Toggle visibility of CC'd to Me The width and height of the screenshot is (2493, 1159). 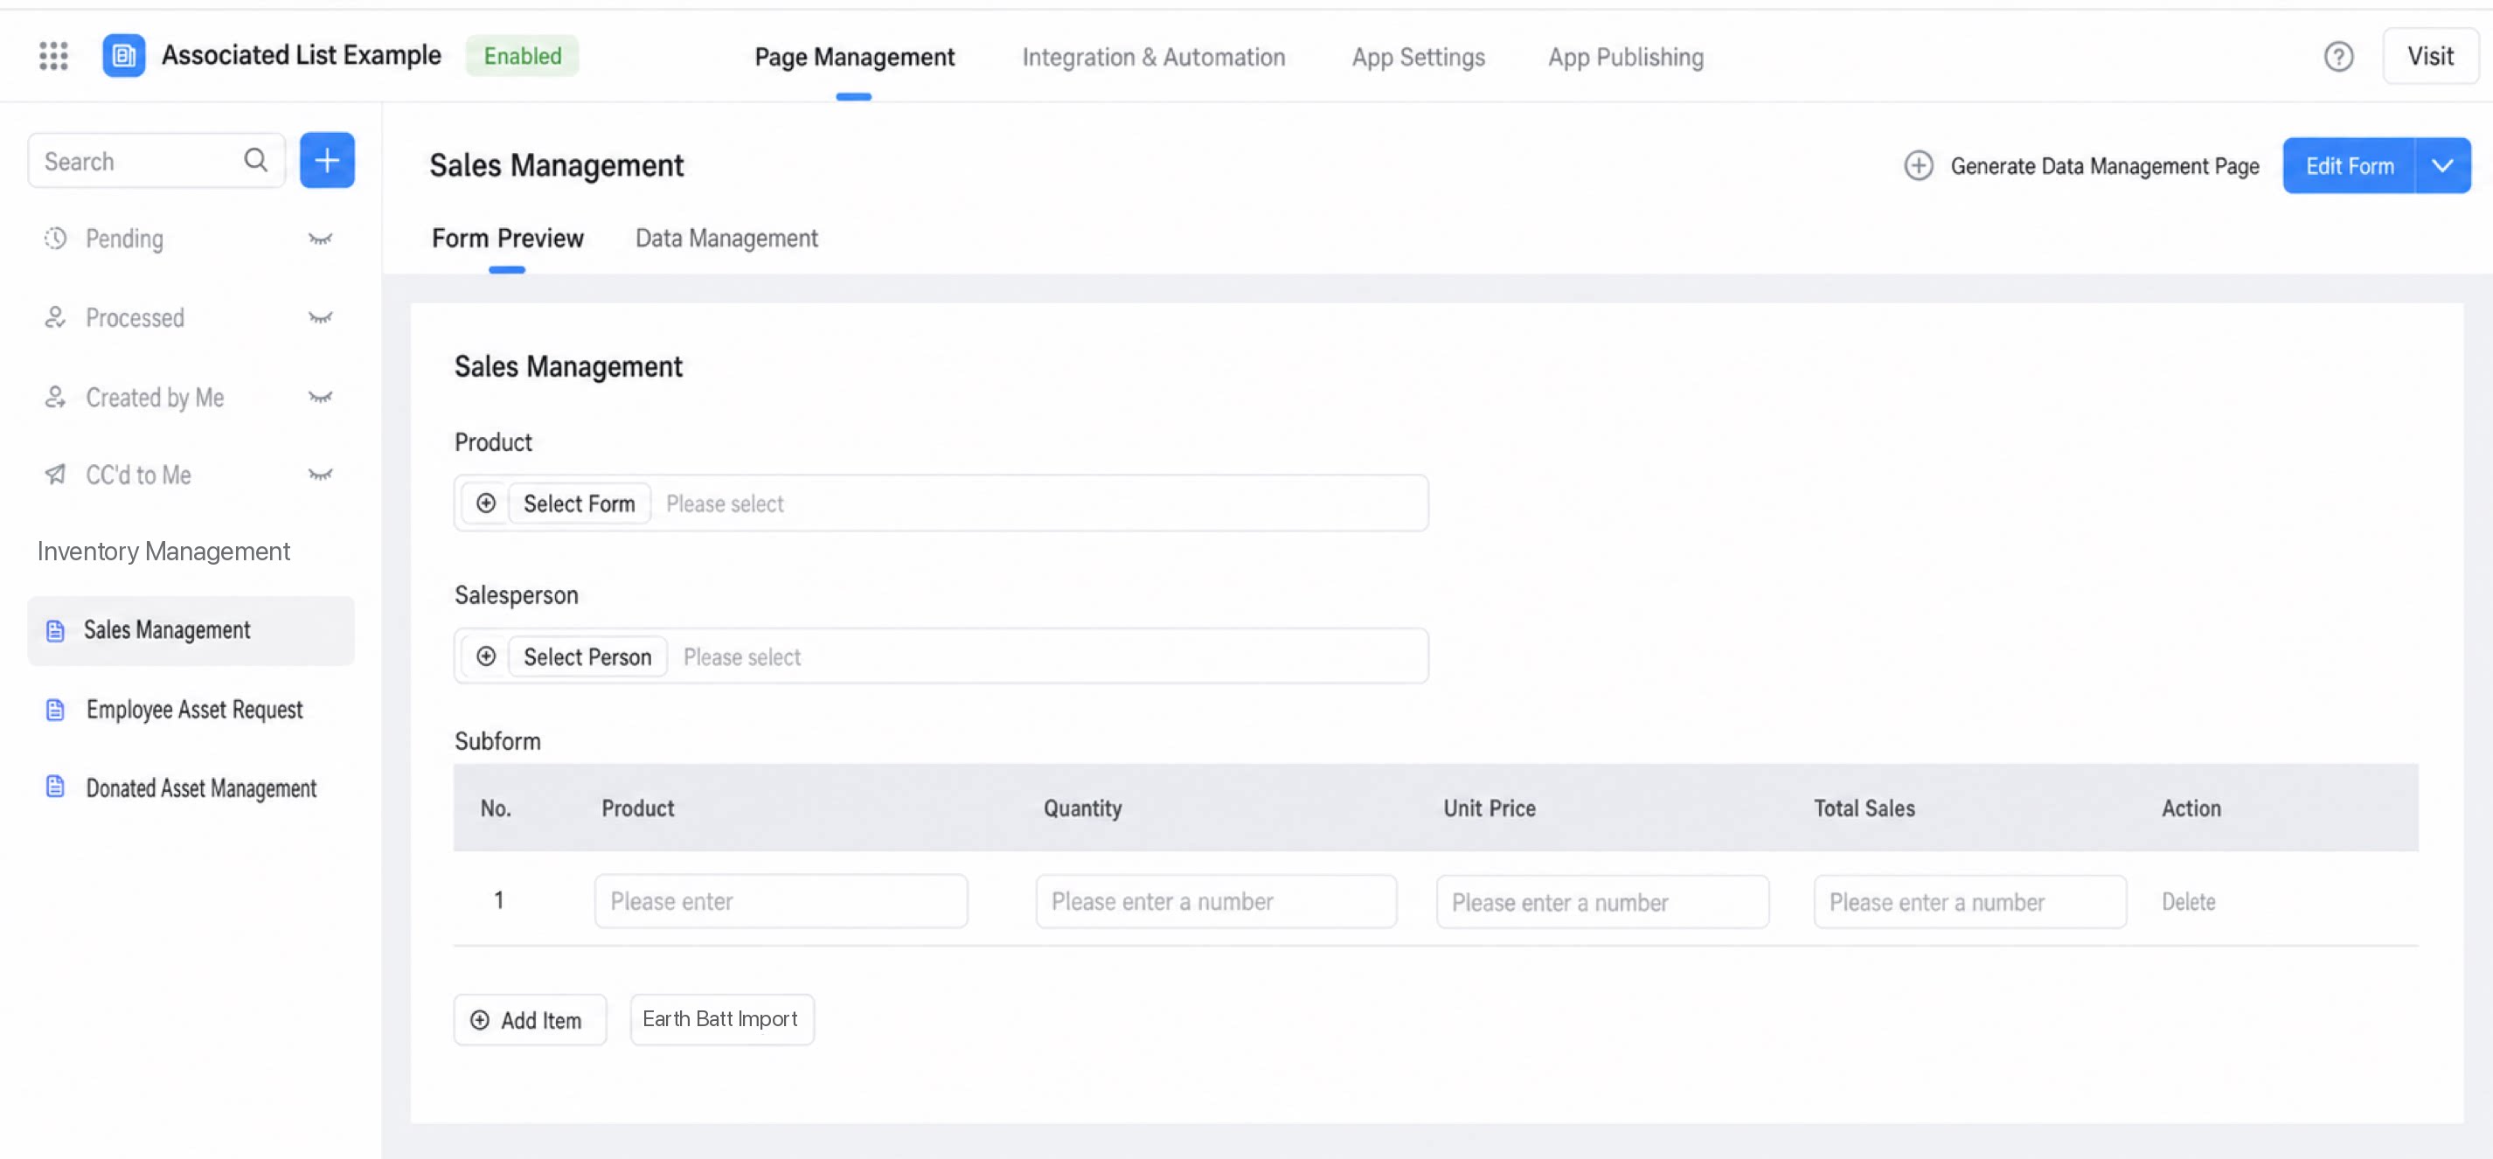320,475
